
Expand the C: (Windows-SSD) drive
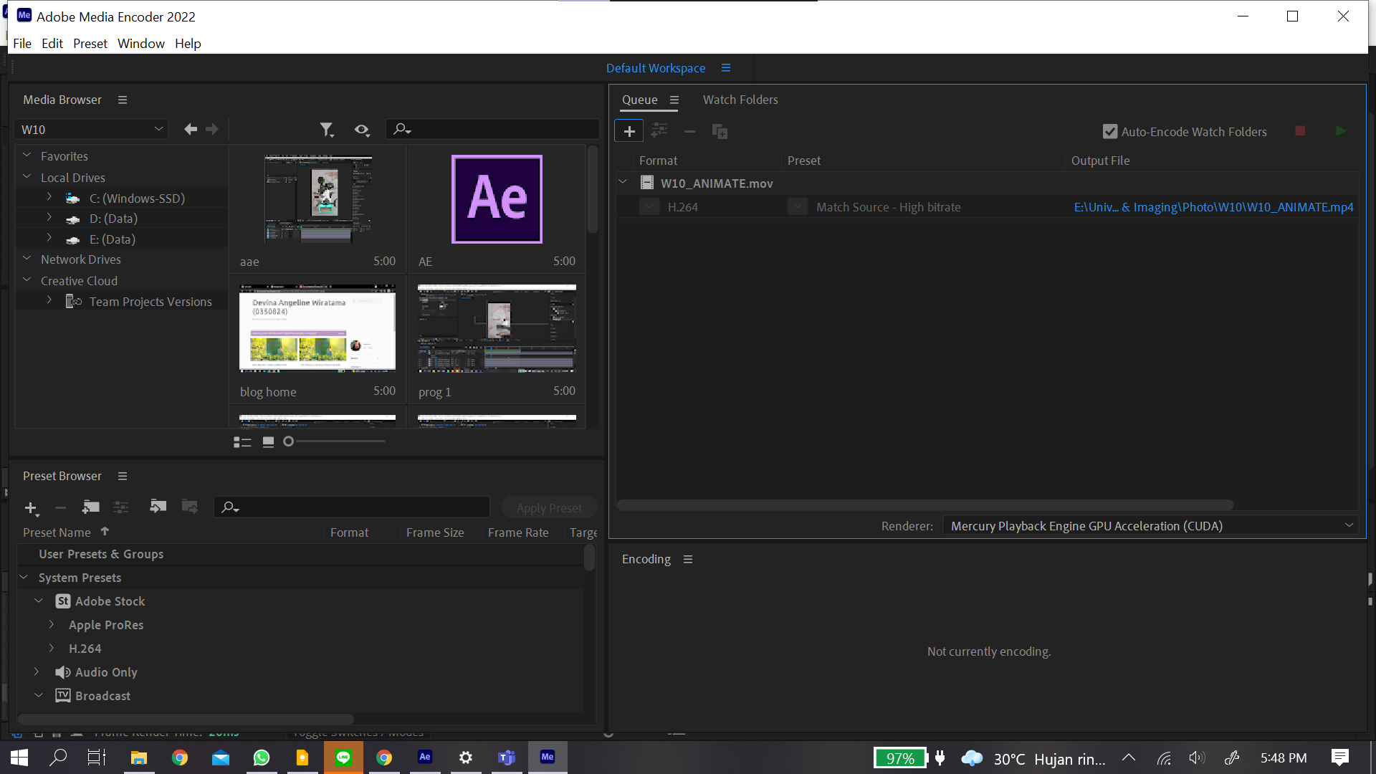pyautogui.click(x=49, y=197)
